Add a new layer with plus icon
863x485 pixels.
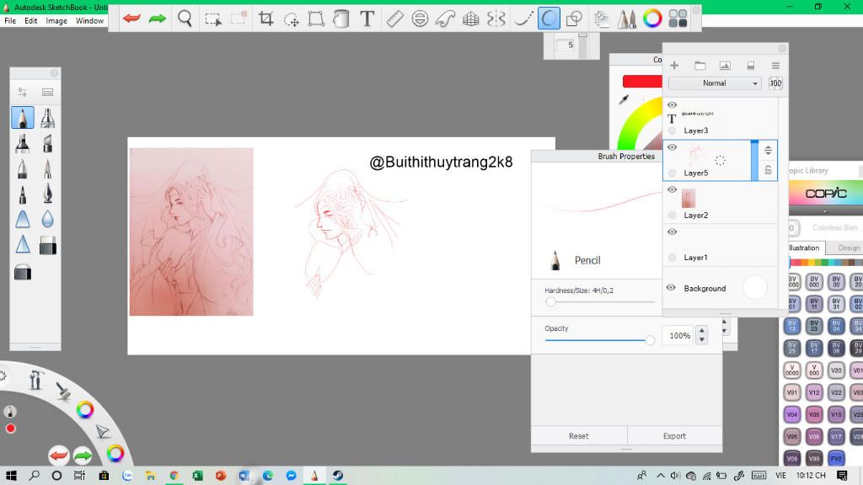(x=674, y=66)
